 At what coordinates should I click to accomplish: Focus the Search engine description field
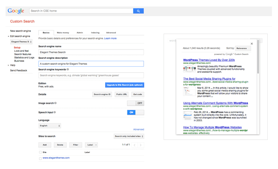point(91,64)
